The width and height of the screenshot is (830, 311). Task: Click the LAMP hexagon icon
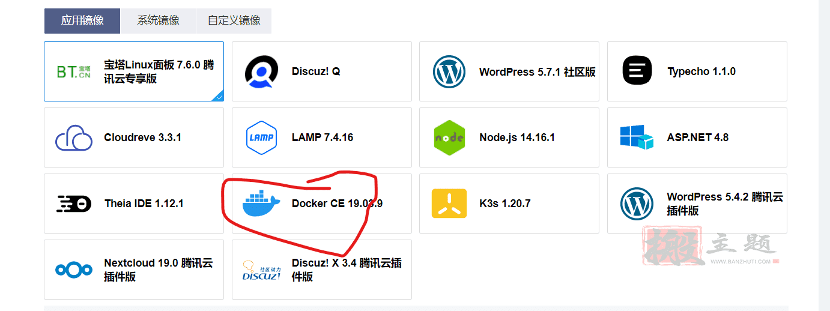click(x=261, y=137)
